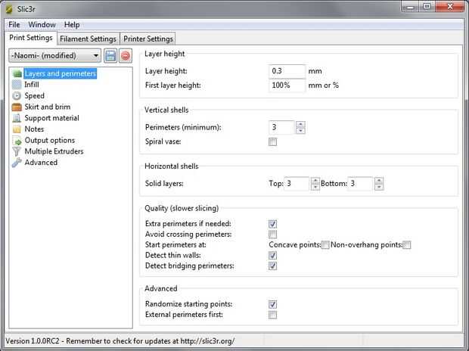Image resolution: width=469 pixels, height=351 pixels.
Task: Uncheck Extra perimeters if needed
Action: click(x=272, y=224)
